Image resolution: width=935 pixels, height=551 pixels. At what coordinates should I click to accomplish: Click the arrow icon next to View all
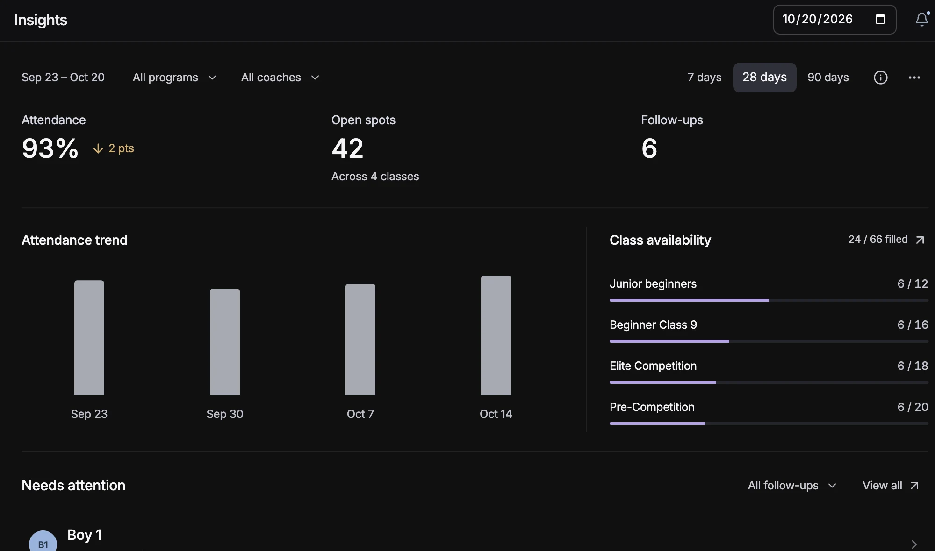pyautogui.click(x=914, y=486)
